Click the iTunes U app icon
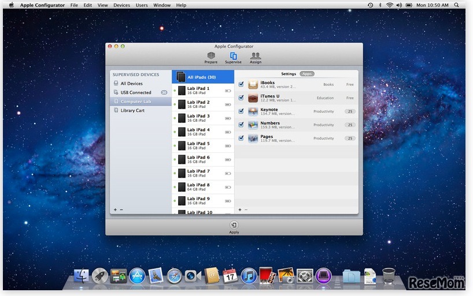The image size is (473, 296). point(253,98)
